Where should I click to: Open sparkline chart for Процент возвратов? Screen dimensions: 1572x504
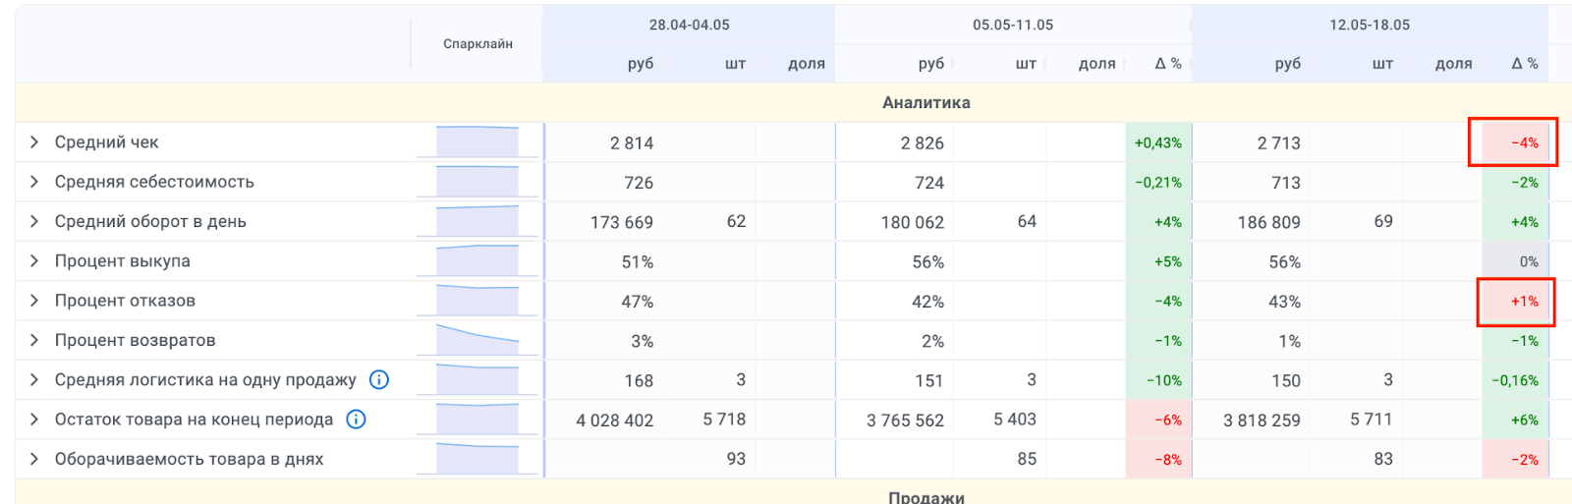point(477,340)
